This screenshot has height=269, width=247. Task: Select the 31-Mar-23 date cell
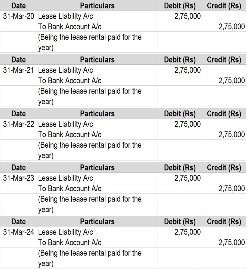click(19, 178)
